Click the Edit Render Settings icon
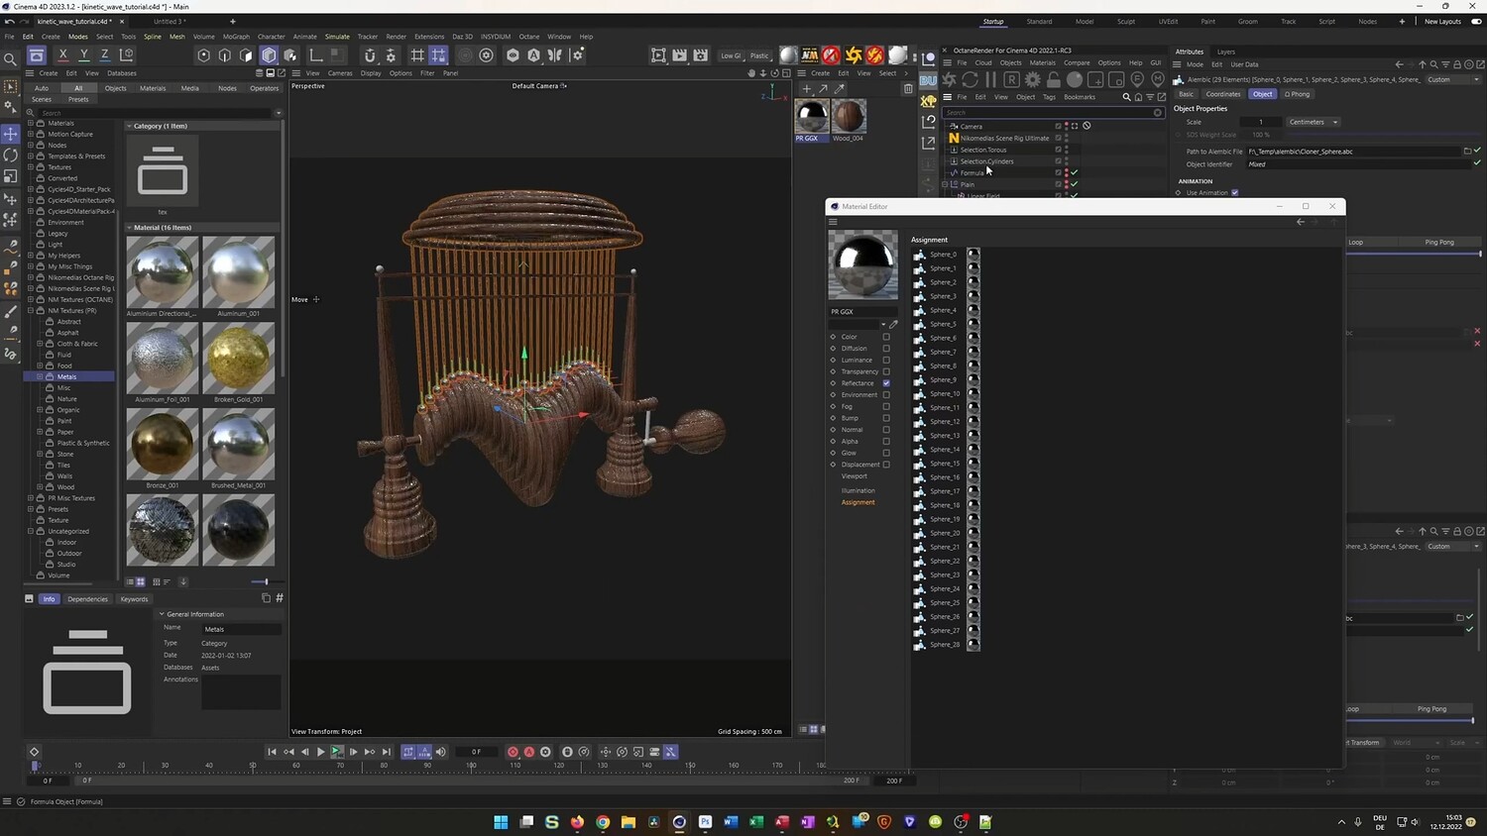The image size is (1487, 836). pos(701,55)
